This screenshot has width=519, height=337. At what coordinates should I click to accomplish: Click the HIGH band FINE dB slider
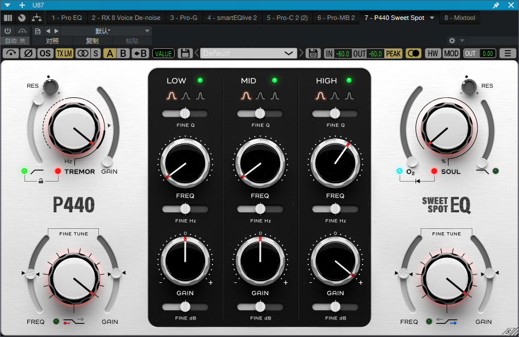click(335, 306)
